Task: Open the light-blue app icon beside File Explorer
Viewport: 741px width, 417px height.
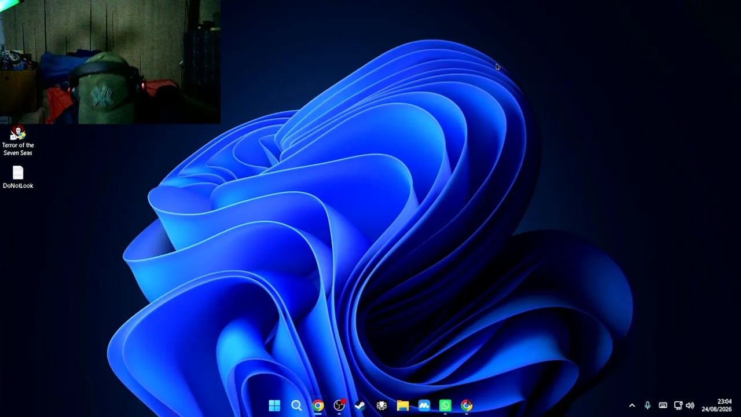Action: click(x=424, y=406)
